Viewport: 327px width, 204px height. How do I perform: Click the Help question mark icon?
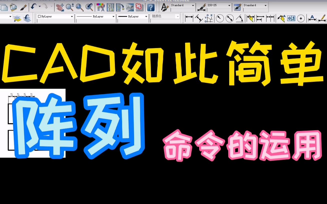coord(151,7)
